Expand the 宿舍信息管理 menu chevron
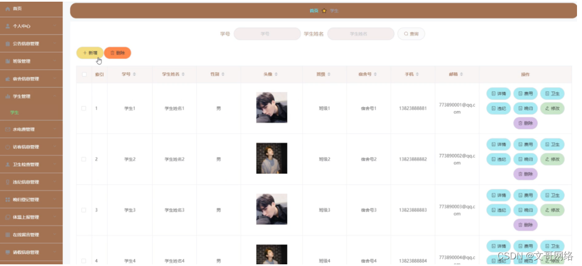582x266 pixels. tap(55, 79)
